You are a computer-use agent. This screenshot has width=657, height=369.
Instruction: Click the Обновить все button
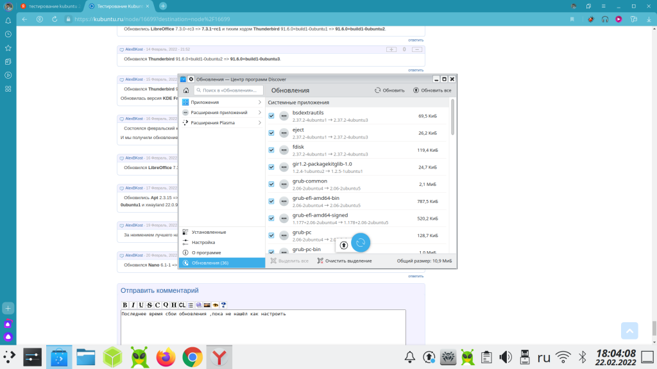pos(432,90)
